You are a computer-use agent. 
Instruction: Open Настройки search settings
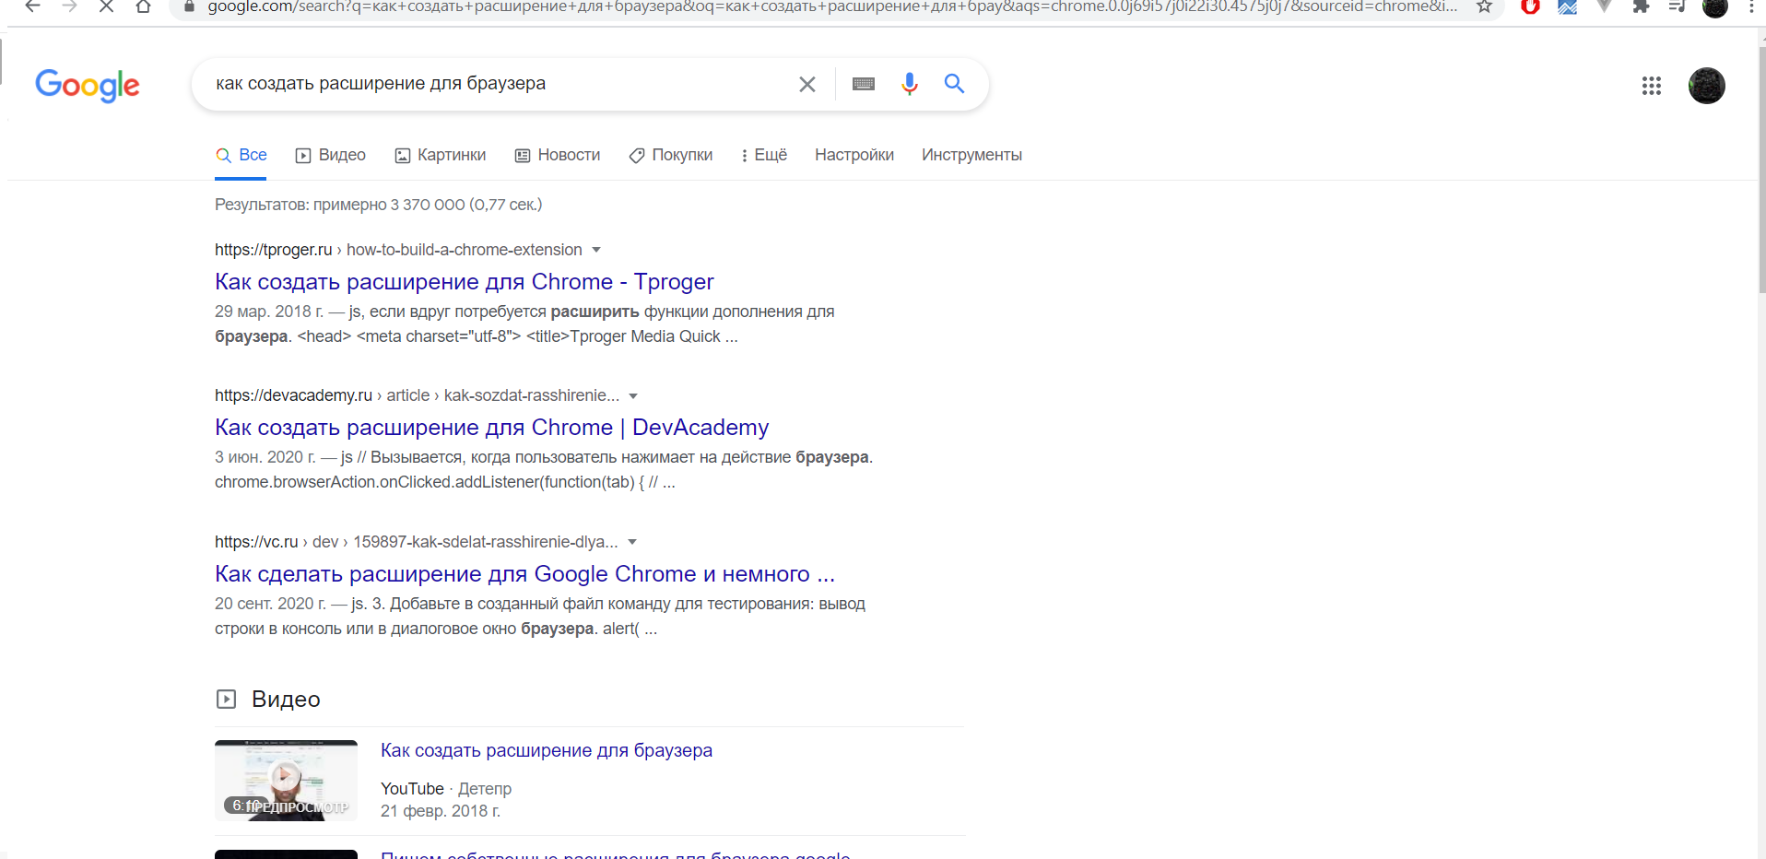[x=854, y=156]
